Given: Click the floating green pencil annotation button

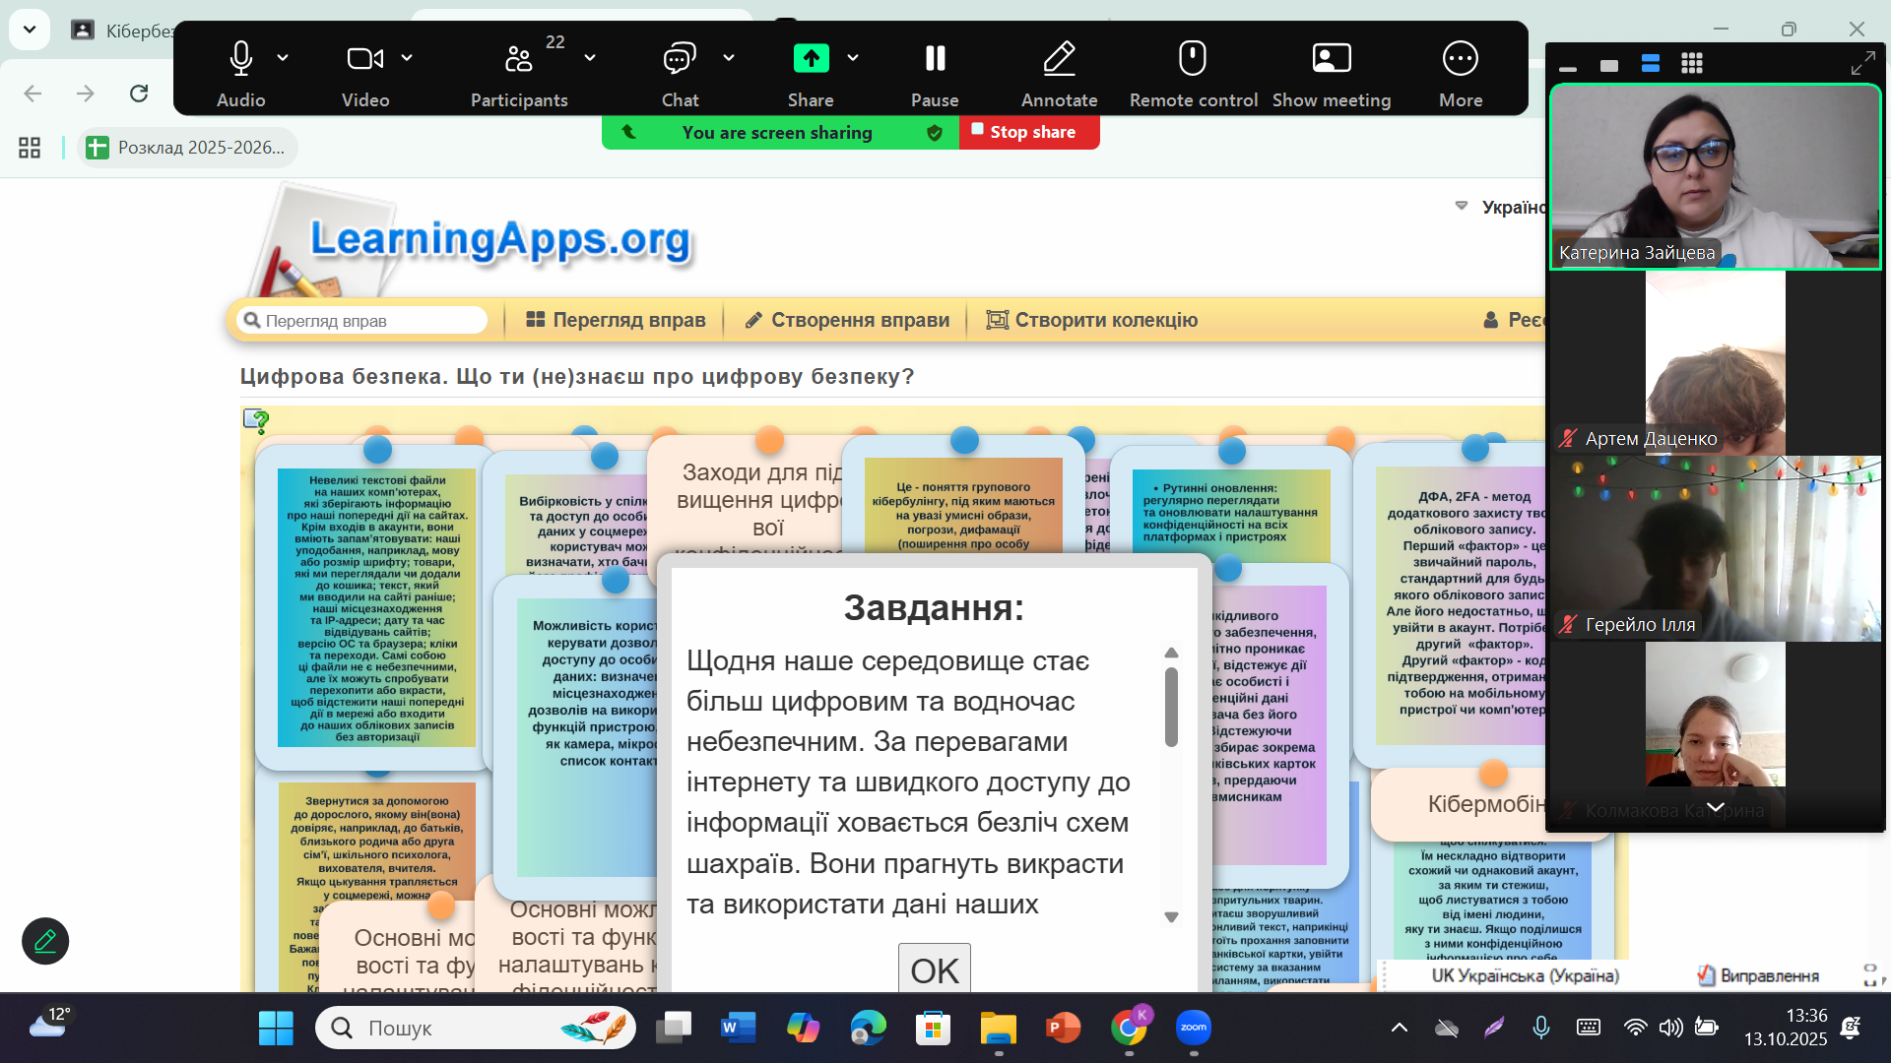Looking at the screenshot, I should pyautogui.click(x=45, y=941).
